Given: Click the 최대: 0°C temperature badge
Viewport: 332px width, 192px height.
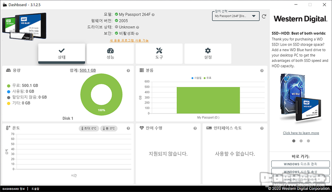Looking at the screenshot, I should click(x=89, y=128).
